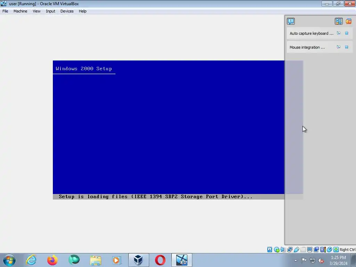Dismiss the Mouse integration notification
The image size is (356, 267).
[347, 47]
